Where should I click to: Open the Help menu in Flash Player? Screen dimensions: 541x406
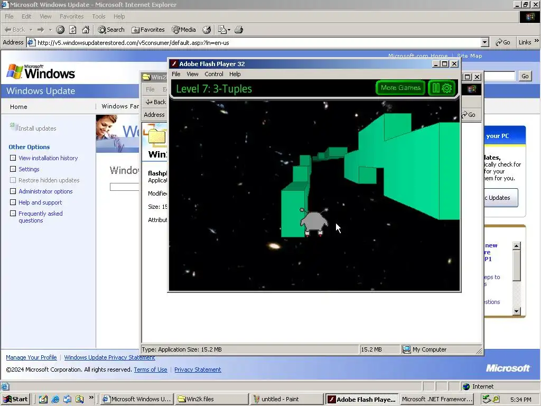(x=235, y=74)
